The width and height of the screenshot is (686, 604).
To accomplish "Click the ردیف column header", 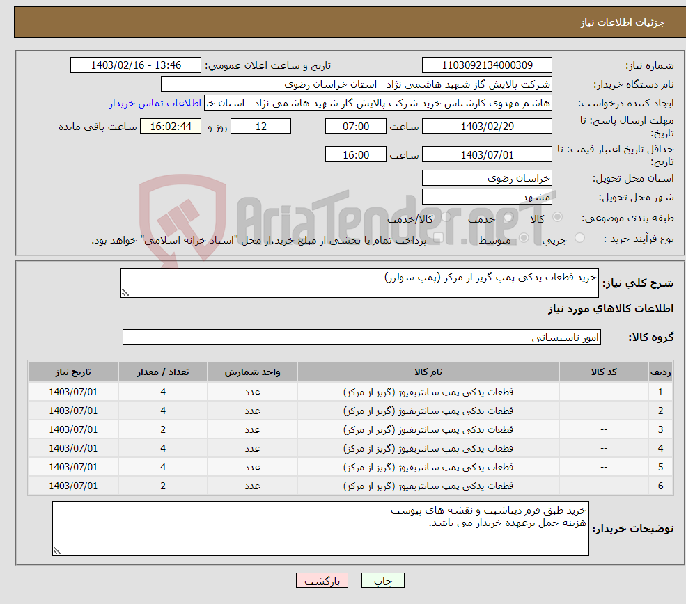I will point(661,372).
